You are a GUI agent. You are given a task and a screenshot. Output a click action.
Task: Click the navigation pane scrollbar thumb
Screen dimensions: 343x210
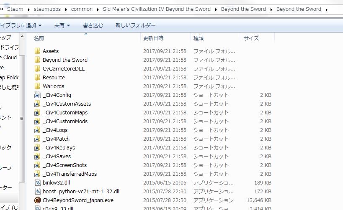point(22,119)
